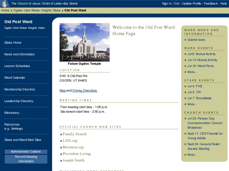Click More... under Church Events
This screenshot has height=171, width=229.
point(192,155)
